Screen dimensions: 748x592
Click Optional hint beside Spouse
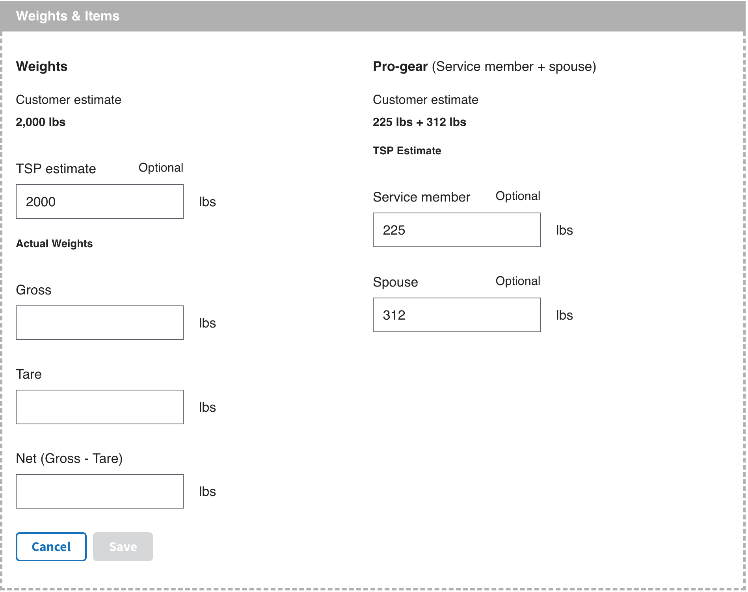(x=518, y=281)
